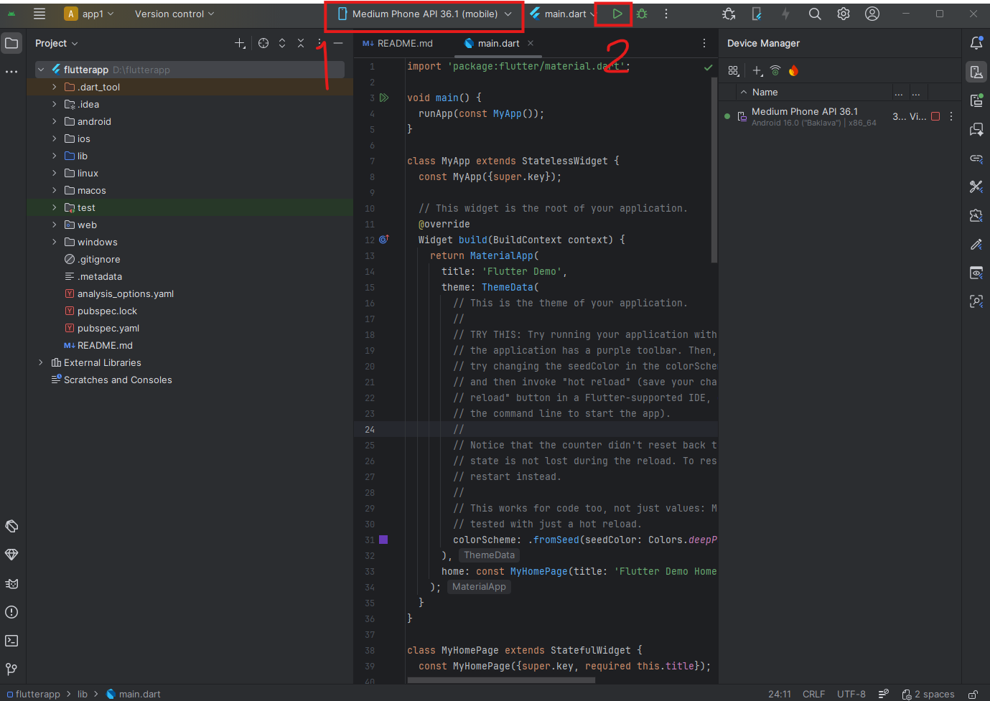The width and height of the screenshot is (990, 701).
Task: Click the Firebase flame icon in Device Manager
Action: click(x=793, y=70)
